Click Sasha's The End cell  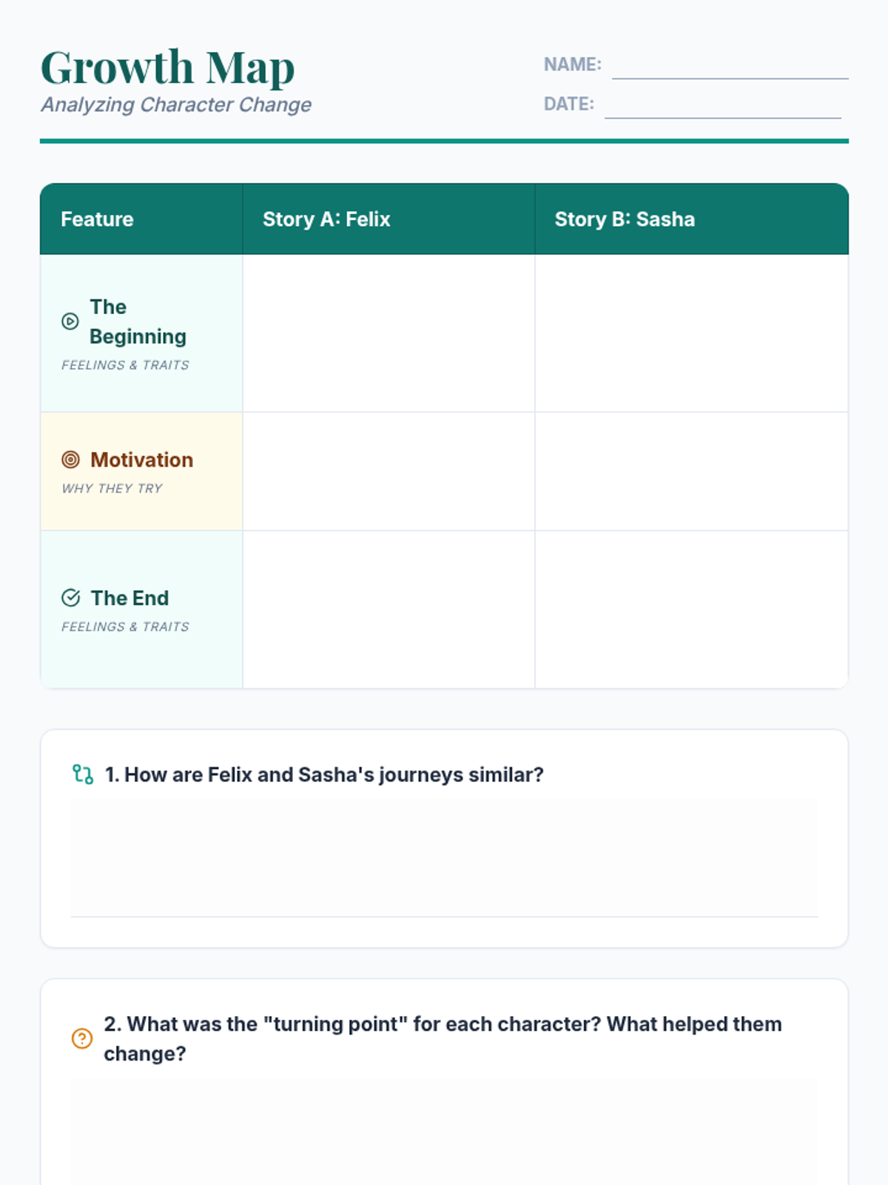692,610
